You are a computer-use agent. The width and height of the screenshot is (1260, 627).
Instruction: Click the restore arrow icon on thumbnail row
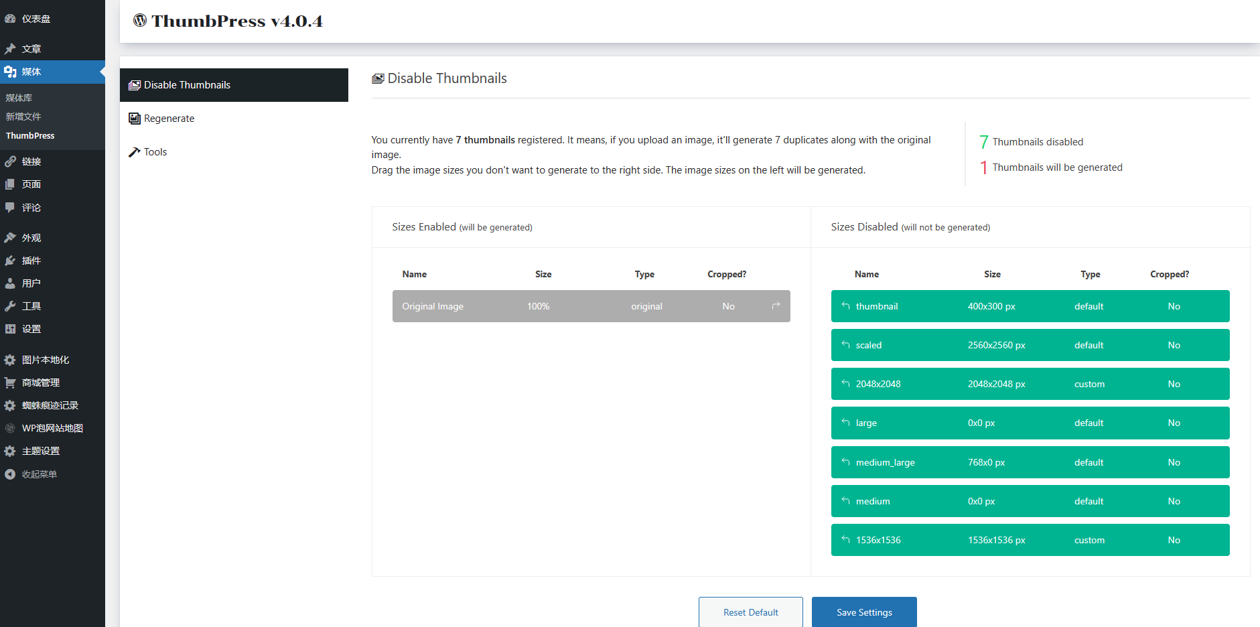click(845, 306)
